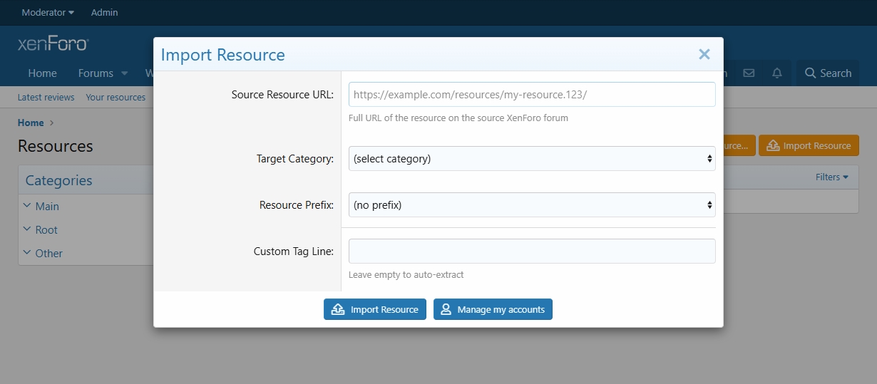Open the Target Category dropdown

(x=532, y=158)
